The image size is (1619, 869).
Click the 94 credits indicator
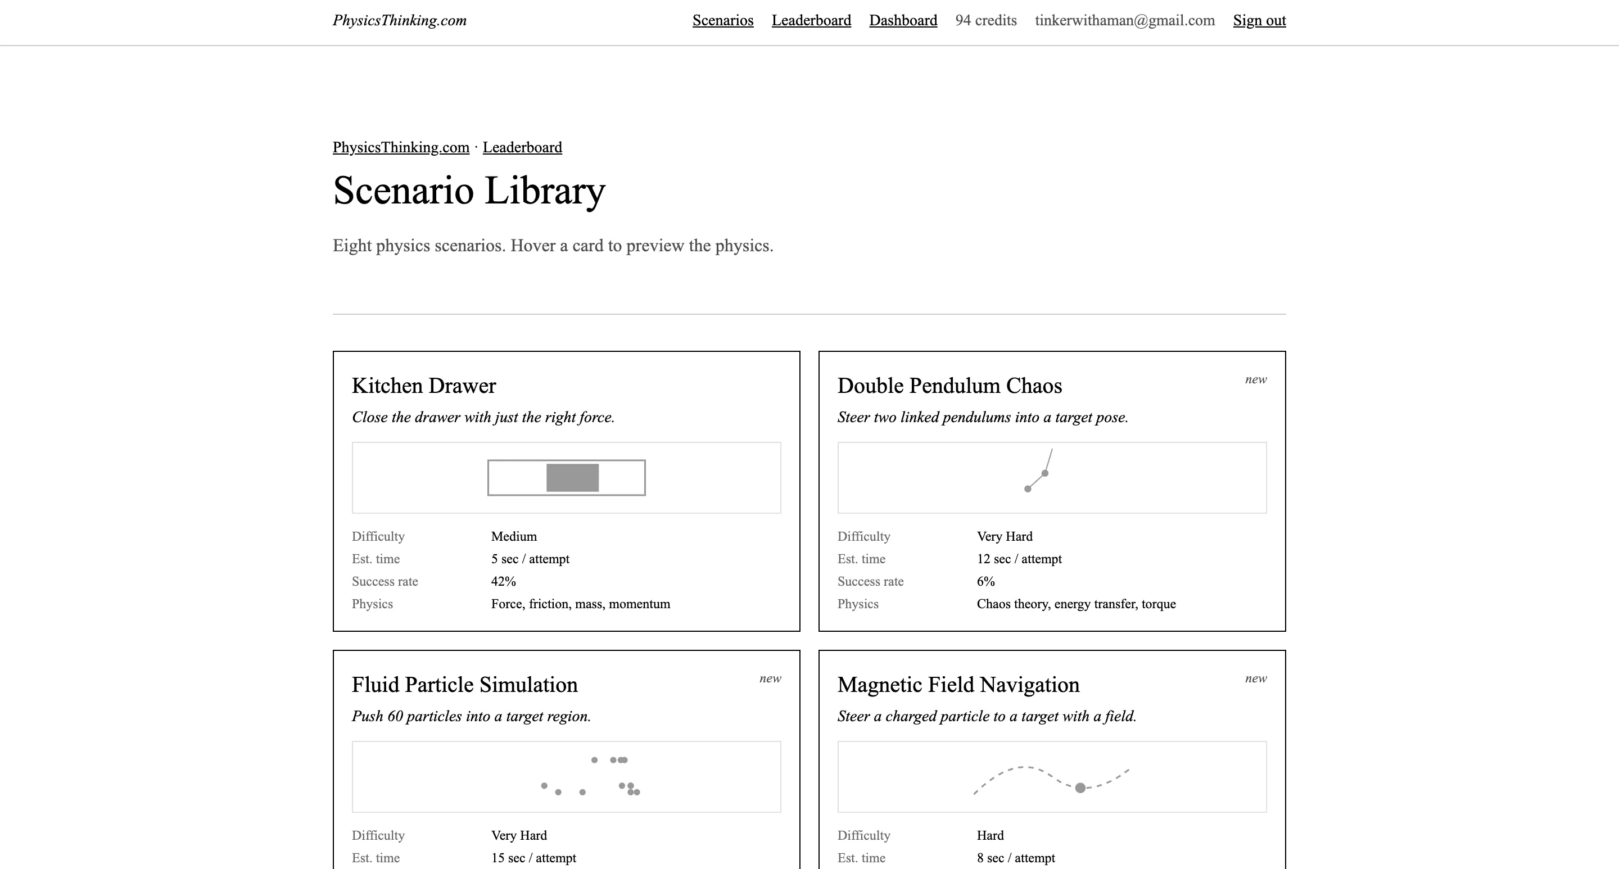coord(986,20)
